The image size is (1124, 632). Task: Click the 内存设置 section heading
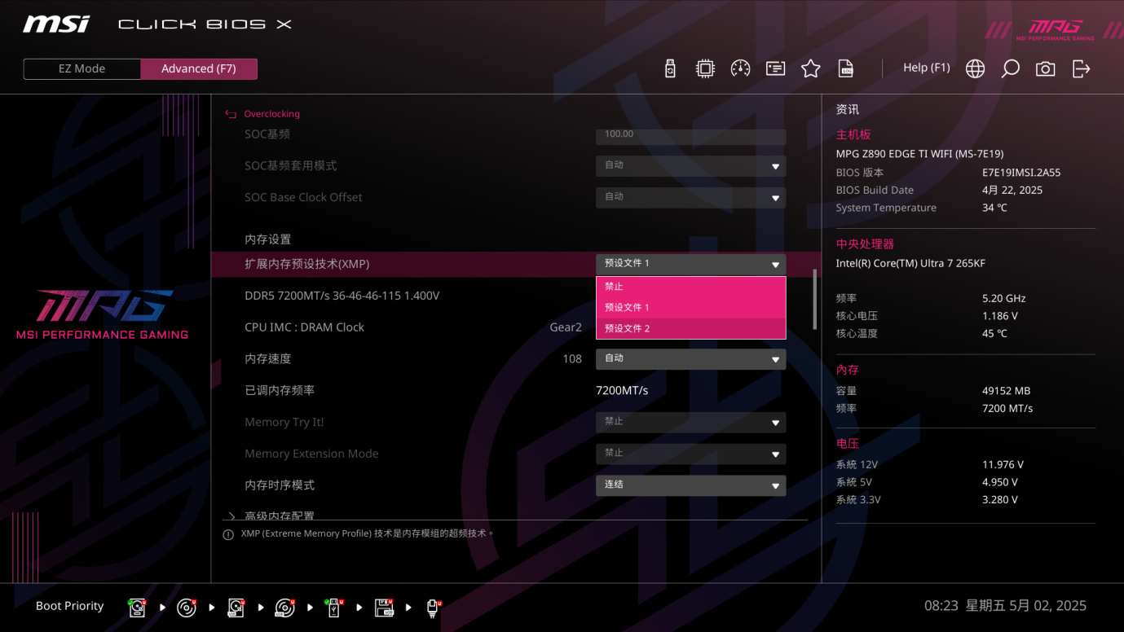point(267,239)
